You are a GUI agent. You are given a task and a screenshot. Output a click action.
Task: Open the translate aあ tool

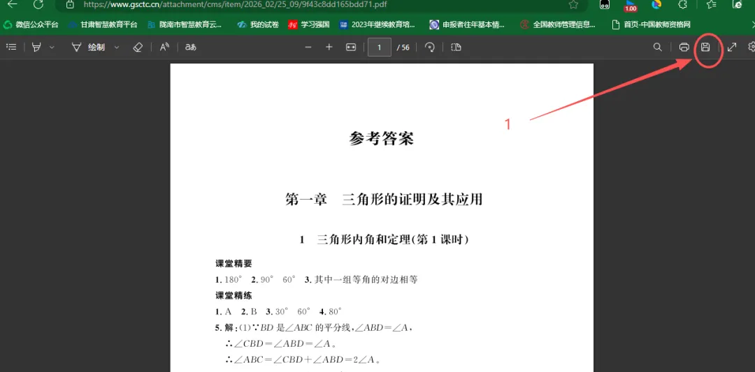(191, 47)
